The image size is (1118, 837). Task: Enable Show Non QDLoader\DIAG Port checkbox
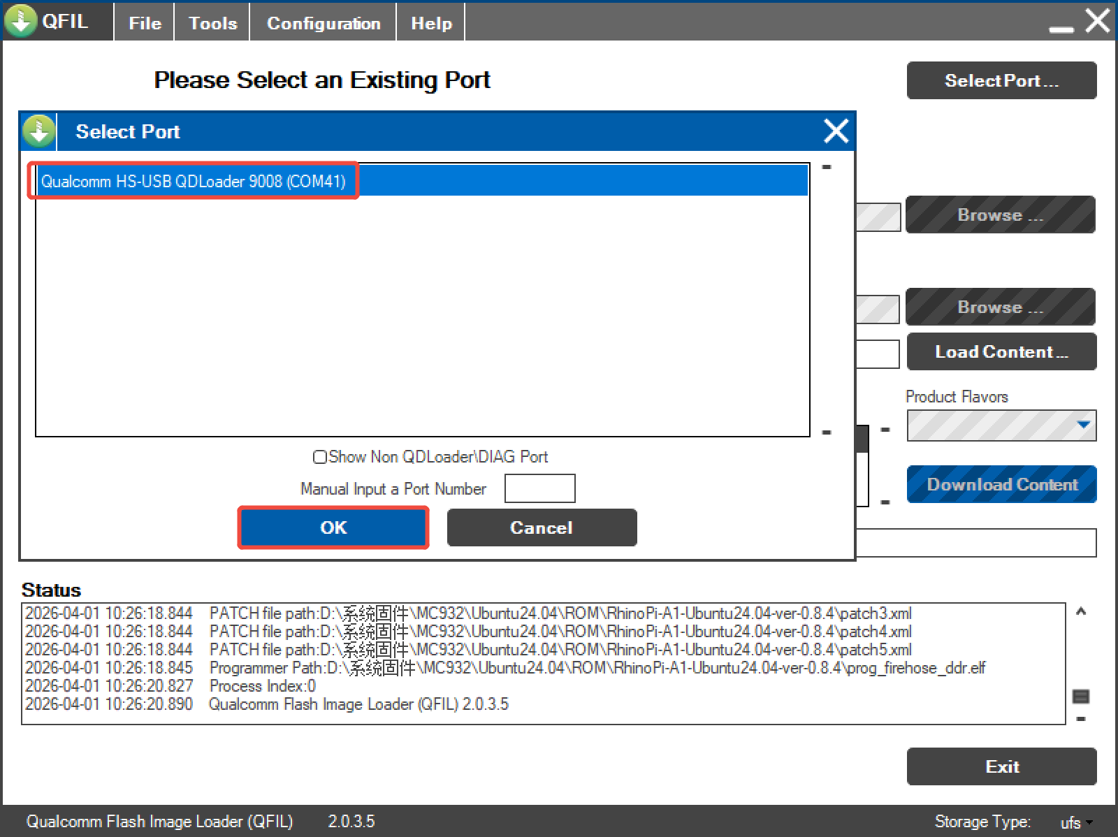click(320, 457)
